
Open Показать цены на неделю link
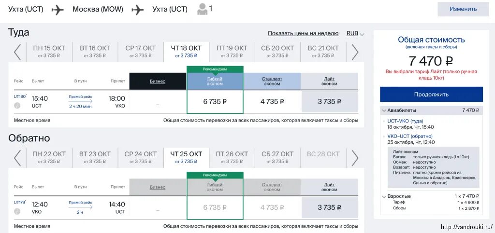pos(303,33)
